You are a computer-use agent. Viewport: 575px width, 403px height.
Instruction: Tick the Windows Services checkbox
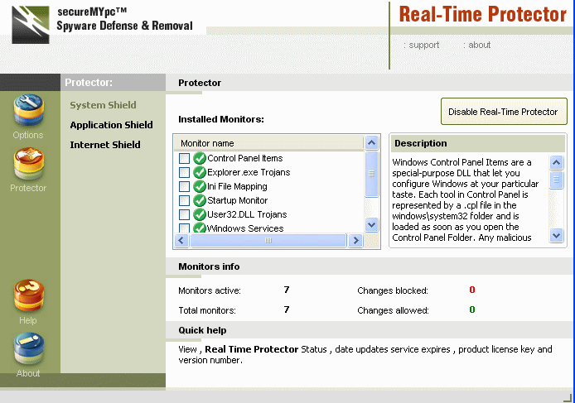click(x=184, y=228)
